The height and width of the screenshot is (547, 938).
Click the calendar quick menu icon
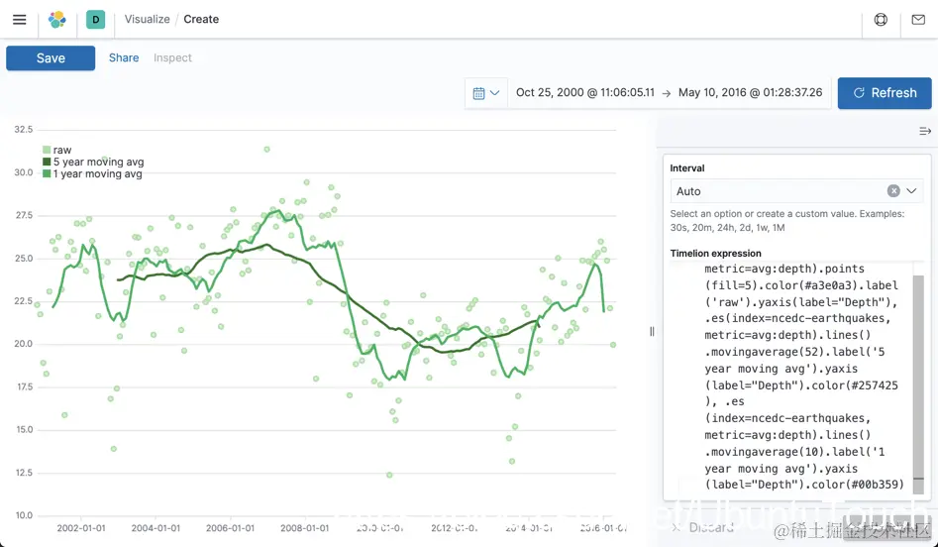485,93
